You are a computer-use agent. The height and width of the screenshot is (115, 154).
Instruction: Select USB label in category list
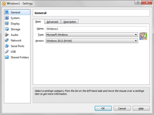pyautogui.click(x=13, y=52)
